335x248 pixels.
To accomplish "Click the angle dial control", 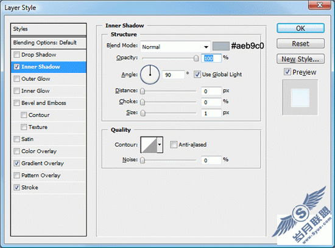I will pos(150,75).
